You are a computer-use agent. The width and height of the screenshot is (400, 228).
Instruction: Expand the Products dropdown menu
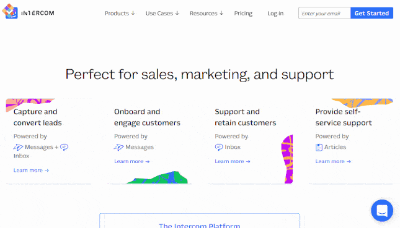pos(120,13)
